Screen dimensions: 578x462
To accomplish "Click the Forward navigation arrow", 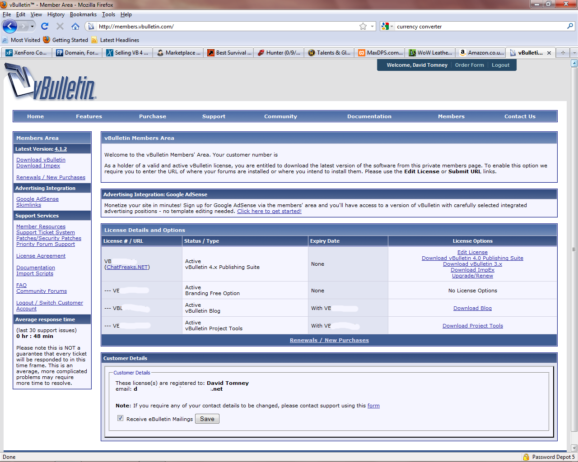I will [23, 26].
